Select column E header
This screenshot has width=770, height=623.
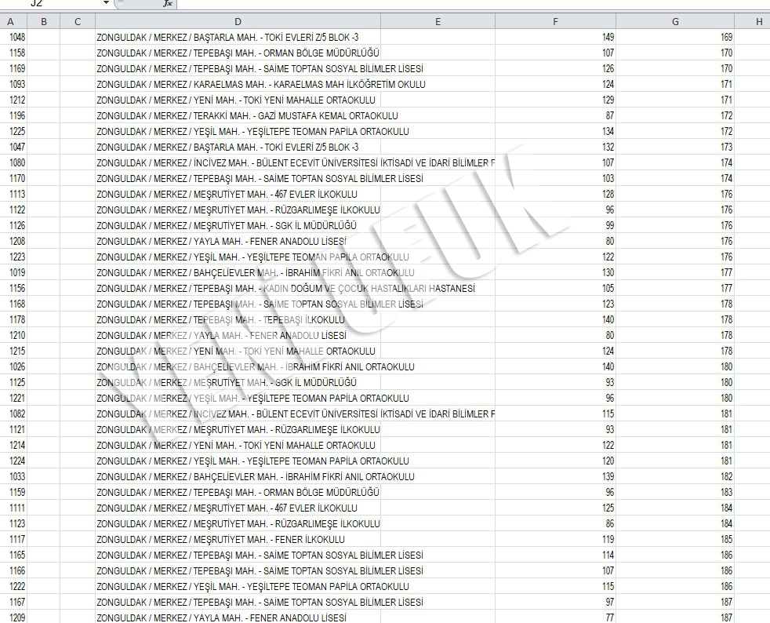coord(438,22)
